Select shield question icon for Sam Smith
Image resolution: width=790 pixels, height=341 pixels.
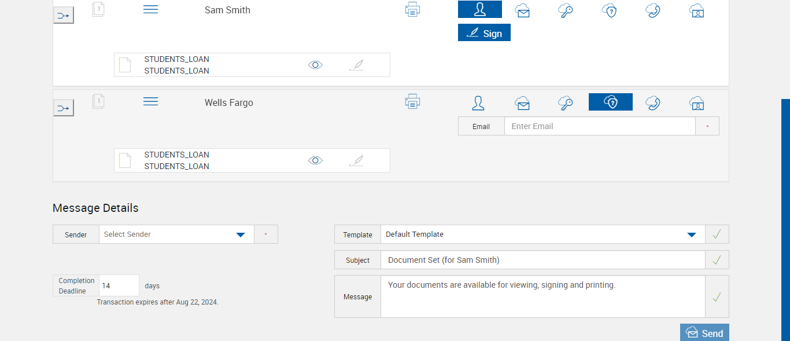click(x=610, y=10)
